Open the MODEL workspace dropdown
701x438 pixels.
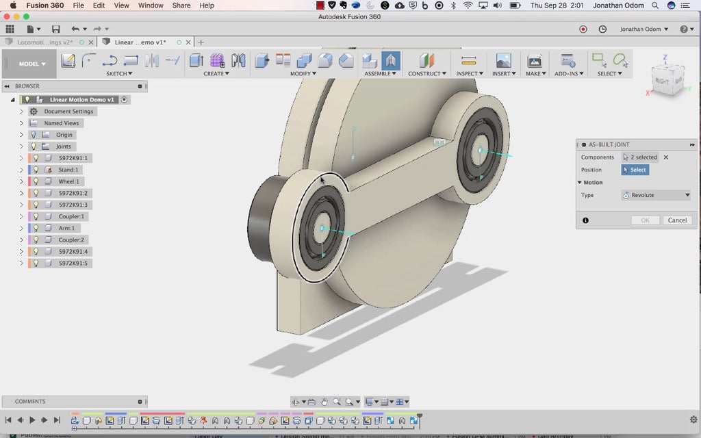click(32, 64)
